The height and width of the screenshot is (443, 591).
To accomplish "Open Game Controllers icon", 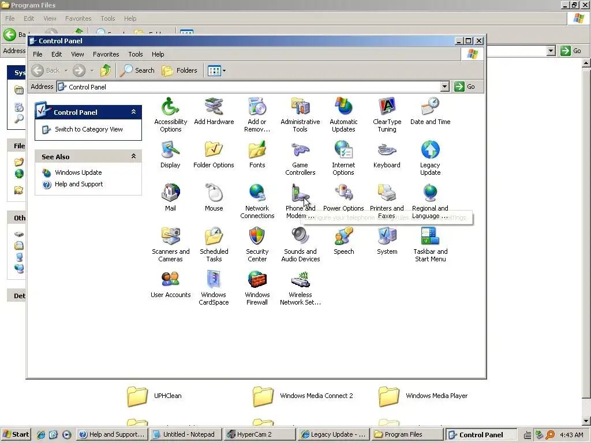I will [300, 150].
